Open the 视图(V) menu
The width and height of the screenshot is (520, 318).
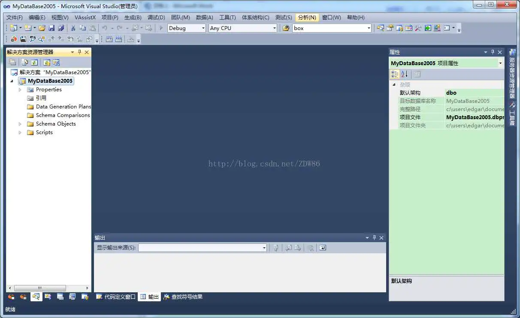tap(60, 18)
